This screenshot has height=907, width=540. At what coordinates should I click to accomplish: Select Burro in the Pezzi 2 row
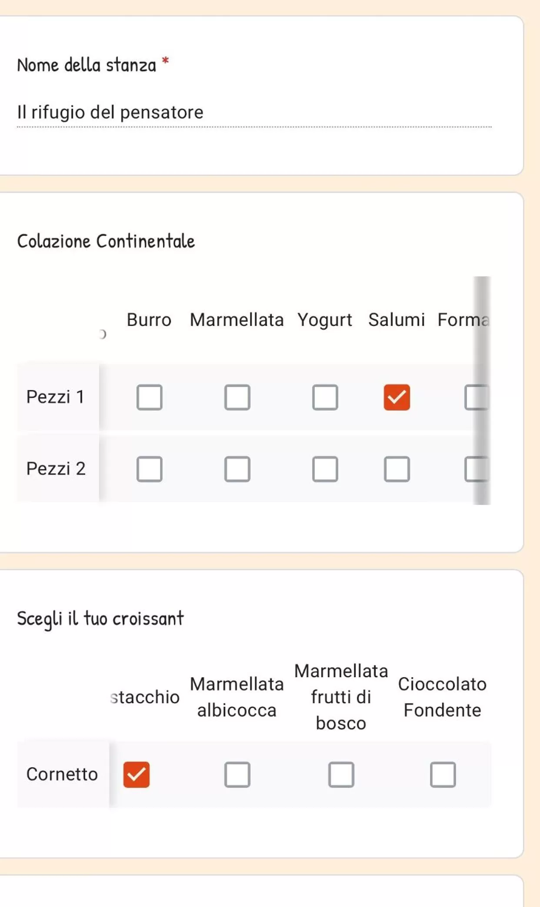point(149,469)
